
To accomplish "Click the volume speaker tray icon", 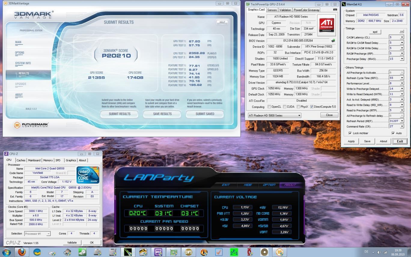I will click(379, 252).
